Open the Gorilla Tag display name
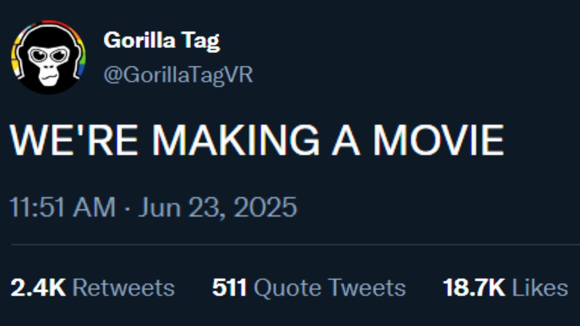The height and width of the screenshot is (326, 580). click(161, 41)
